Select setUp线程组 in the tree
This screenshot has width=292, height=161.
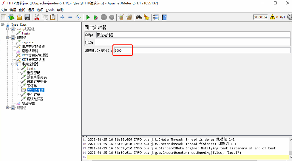(x=26, y=29)
